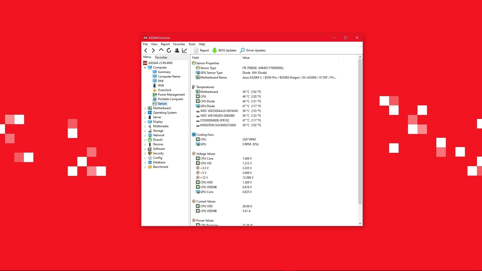Click the Voltage Values section icon

(194, 154)
